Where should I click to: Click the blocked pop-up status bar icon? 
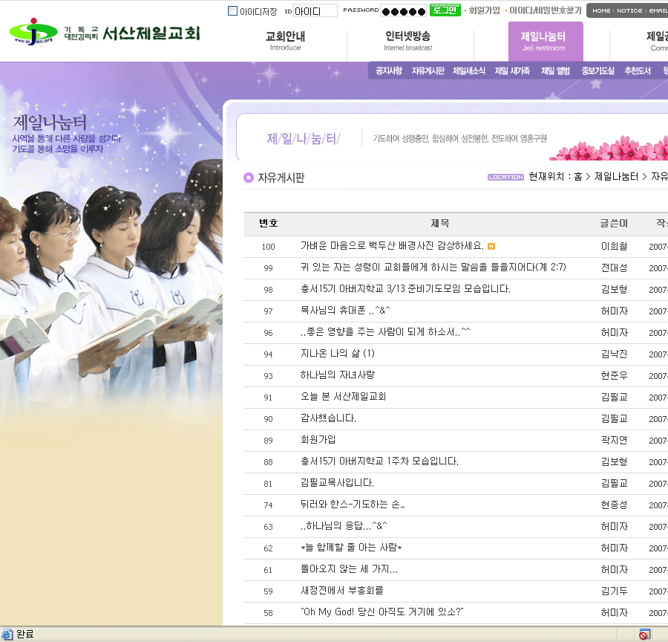point(644,635)
